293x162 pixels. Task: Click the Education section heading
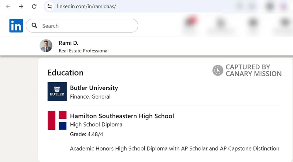click(66, 73)
